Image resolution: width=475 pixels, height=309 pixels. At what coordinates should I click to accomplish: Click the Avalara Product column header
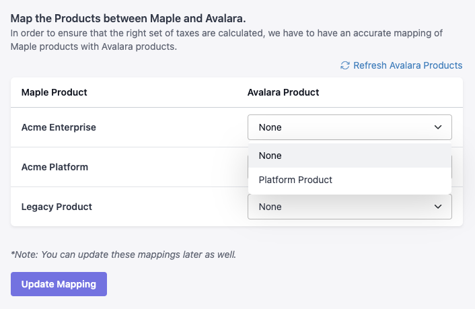(x=283, y=92)
